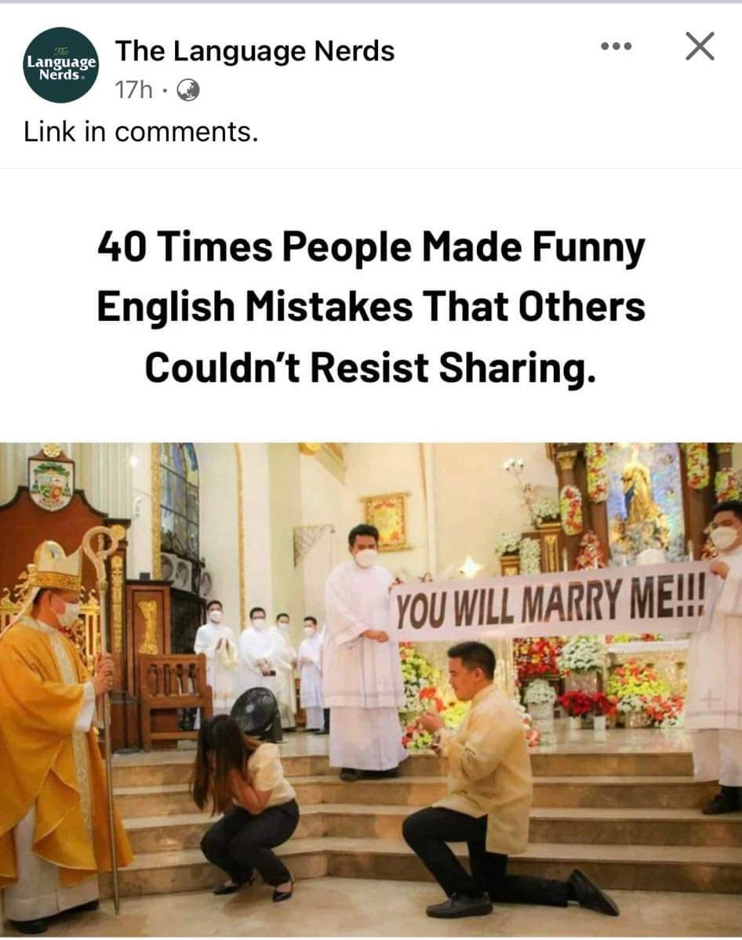Close the post with the X button
742x940 pixels.
pos(700,47)
